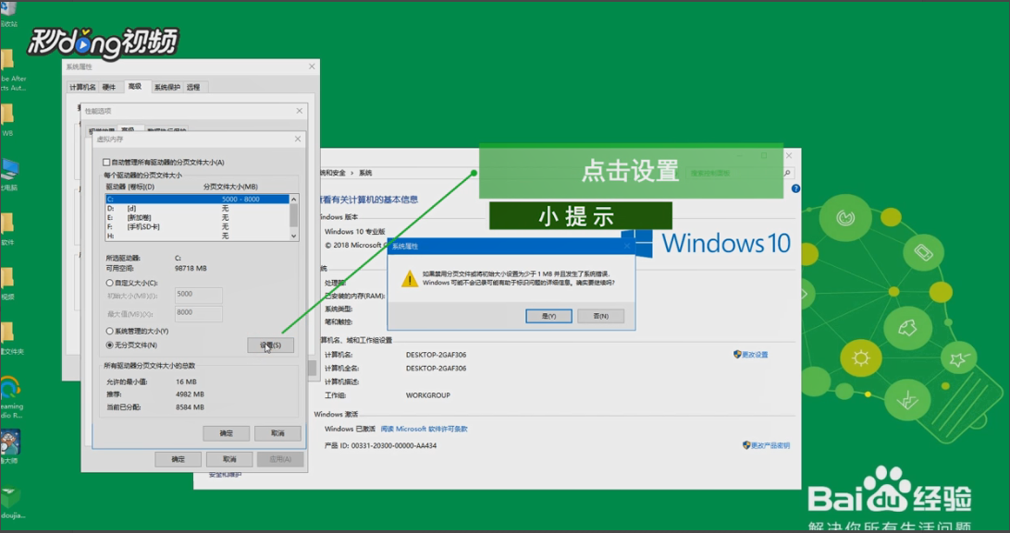Select drive D: [d] in the list

click(197, 209)
